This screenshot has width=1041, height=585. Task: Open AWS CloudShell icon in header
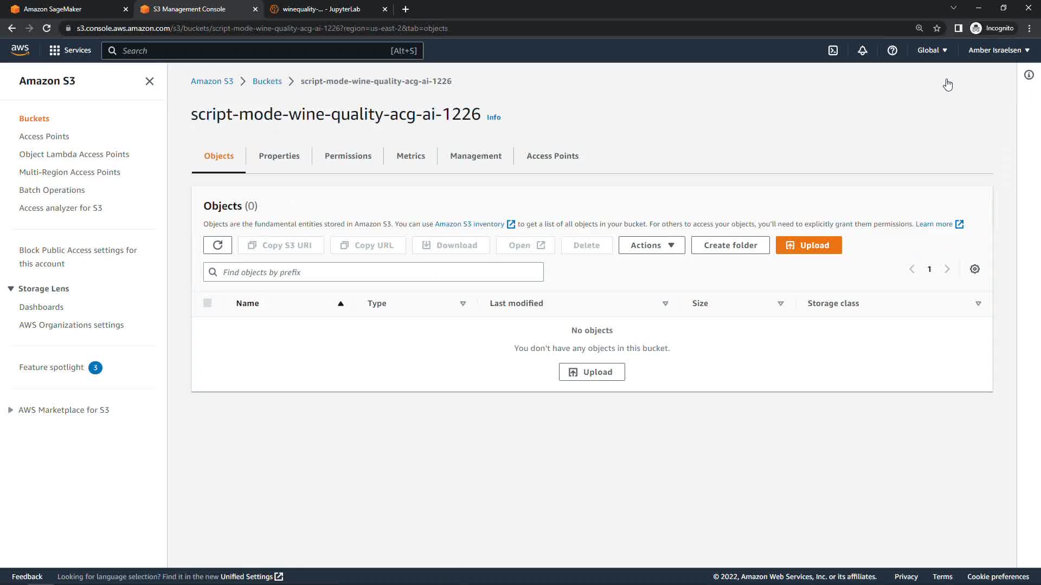pos(833,50)
